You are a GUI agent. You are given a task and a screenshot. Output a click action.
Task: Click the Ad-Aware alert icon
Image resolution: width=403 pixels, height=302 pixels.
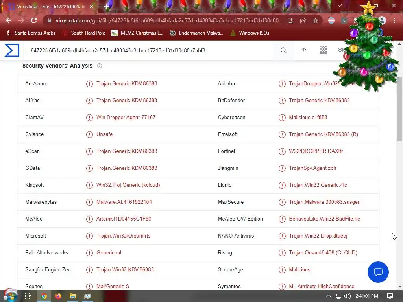click(89, 84)
